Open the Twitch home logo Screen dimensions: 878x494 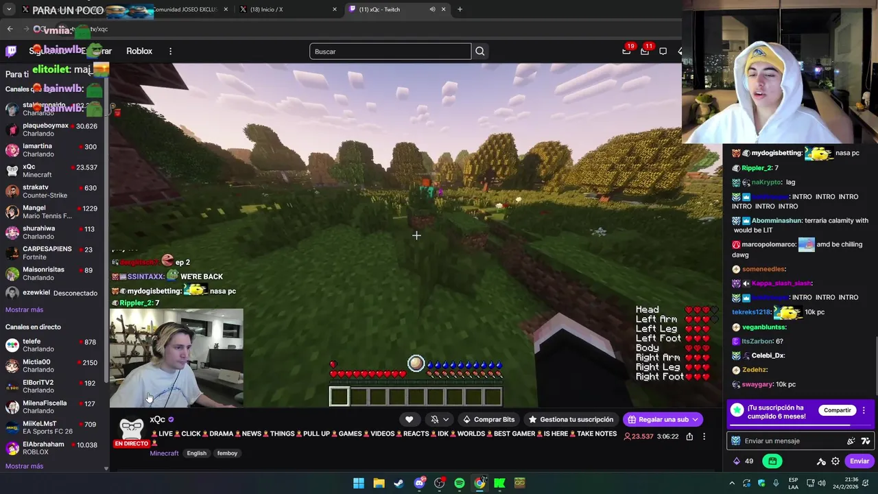11,51
